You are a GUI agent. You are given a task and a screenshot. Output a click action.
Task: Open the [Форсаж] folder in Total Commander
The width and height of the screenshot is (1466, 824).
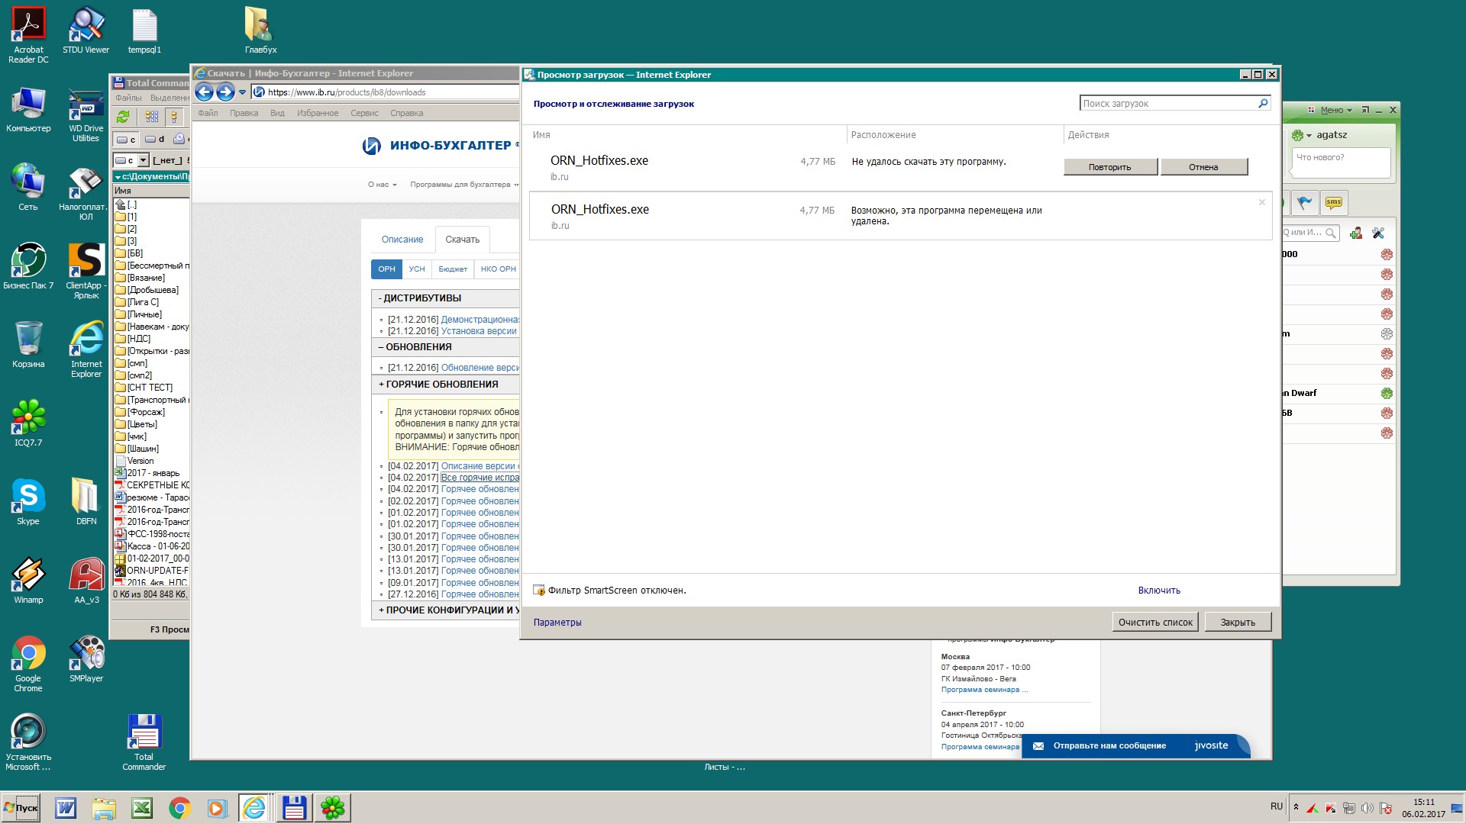(x=146, y=412)
